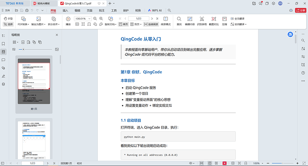This screenshot has height=166, width=308.
Task: Adjust the status bar zoom slider
Action: pos(283,163)
